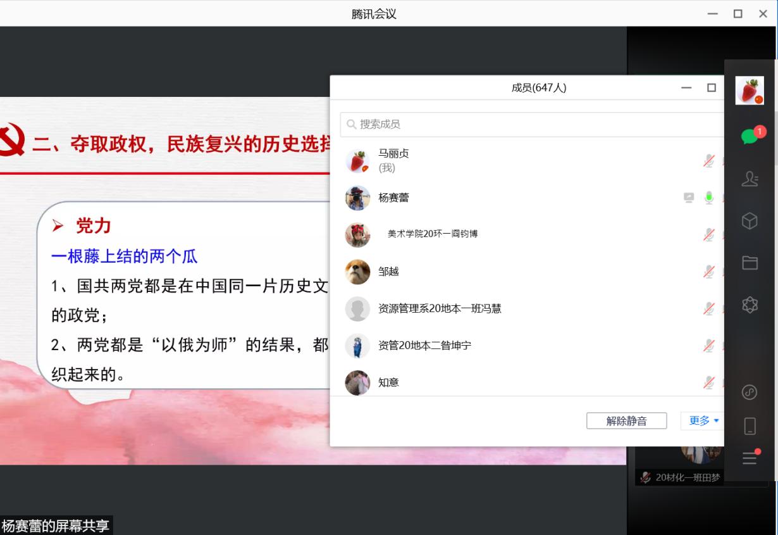
Task: Minimize the 成员 members panel
Action: point(686,88)
